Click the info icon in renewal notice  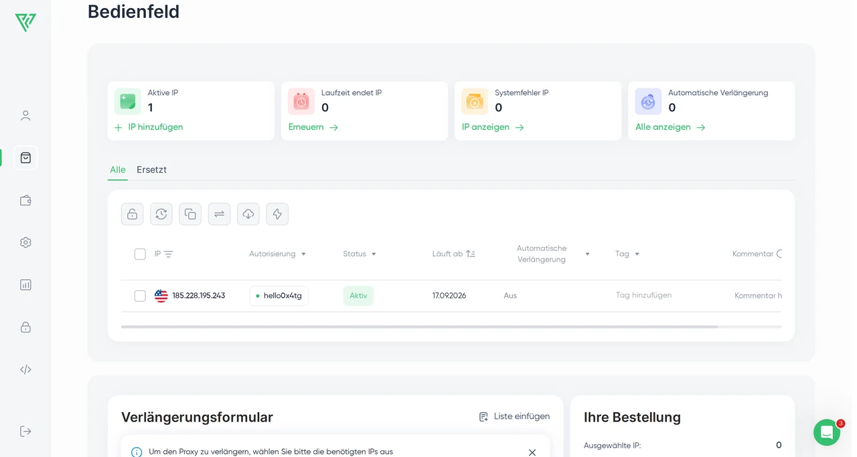coord(137,452)
